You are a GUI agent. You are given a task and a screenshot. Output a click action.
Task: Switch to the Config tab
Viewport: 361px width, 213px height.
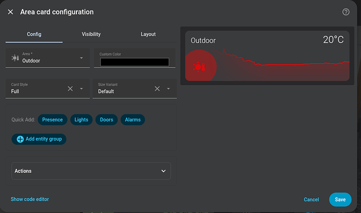34,34
